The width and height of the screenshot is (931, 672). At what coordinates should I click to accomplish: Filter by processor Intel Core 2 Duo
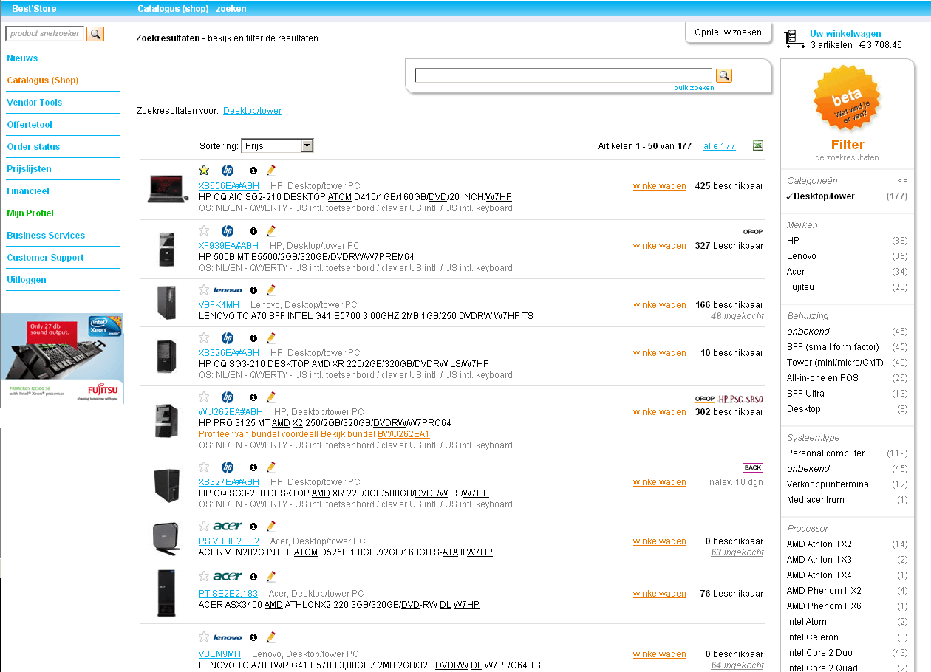819,653
